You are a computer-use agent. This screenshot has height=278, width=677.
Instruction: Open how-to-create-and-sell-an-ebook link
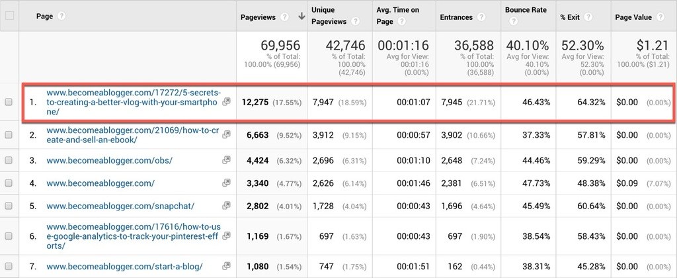tap(132, 135)
